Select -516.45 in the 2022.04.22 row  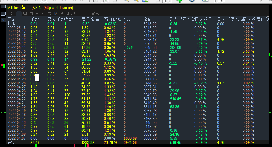[x=175, y=99]
